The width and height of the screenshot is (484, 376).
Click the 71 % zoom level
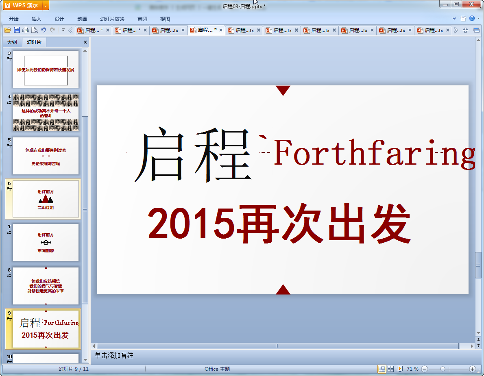pos(412,369)
